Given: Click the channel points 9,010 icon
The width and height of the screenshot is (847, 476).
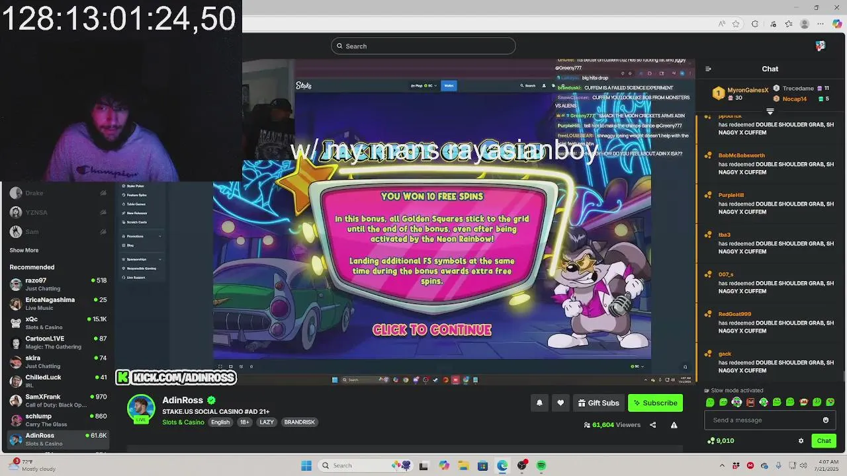Looking at the screenshot, I should pyautogui.click(x=711, y=441).
